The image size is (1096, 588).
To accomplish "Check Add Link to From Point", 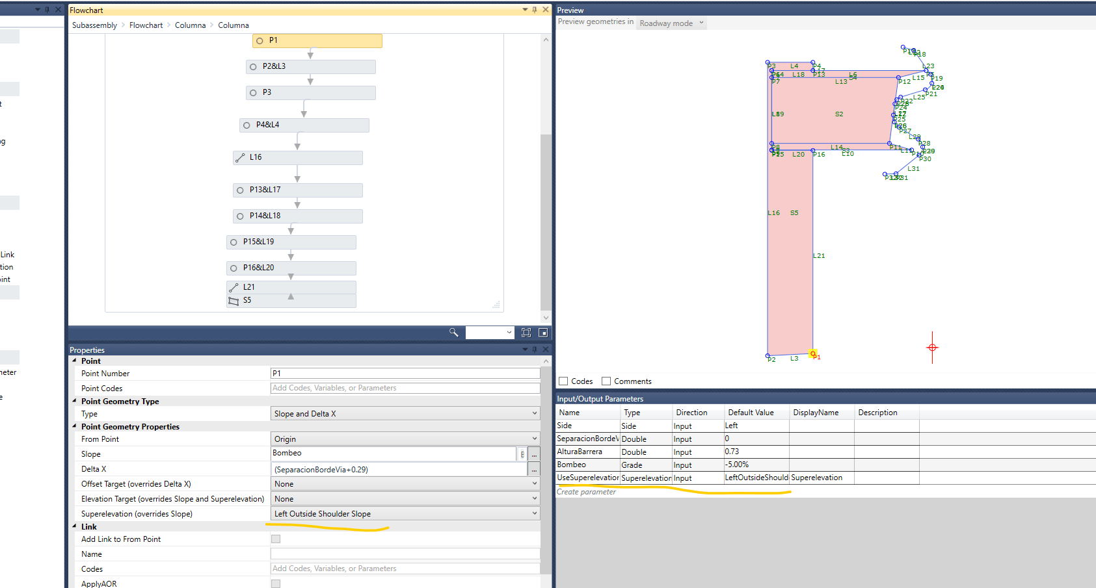I will click(x=276, y=539).
